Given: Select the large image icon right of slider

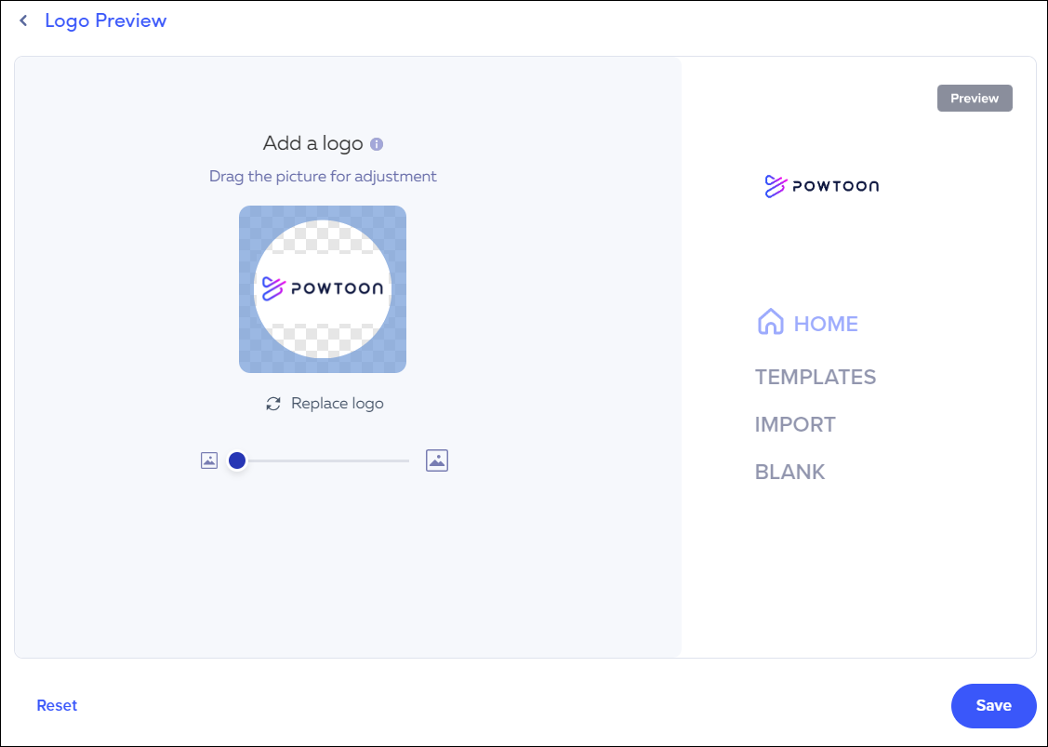Looking at the screenshot, I should pos(436,460).
